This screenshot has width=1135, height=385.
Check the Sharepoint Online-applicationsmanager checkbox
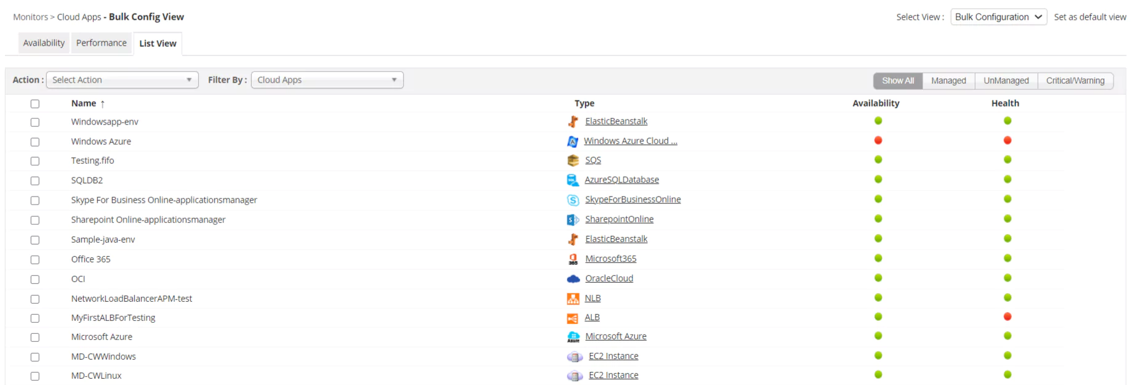coord(35,221)
